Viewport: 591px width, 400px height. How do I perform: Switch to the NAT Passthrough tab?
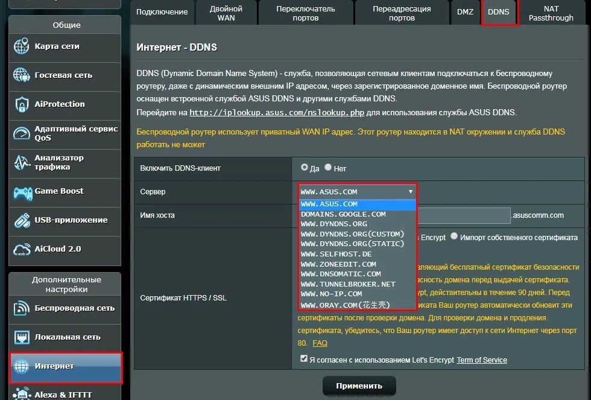pyautogui.click(x=551, y=12)
